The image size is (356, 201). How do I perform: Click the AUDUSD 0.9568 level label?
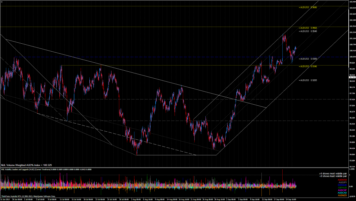click(x=308, y=28)
